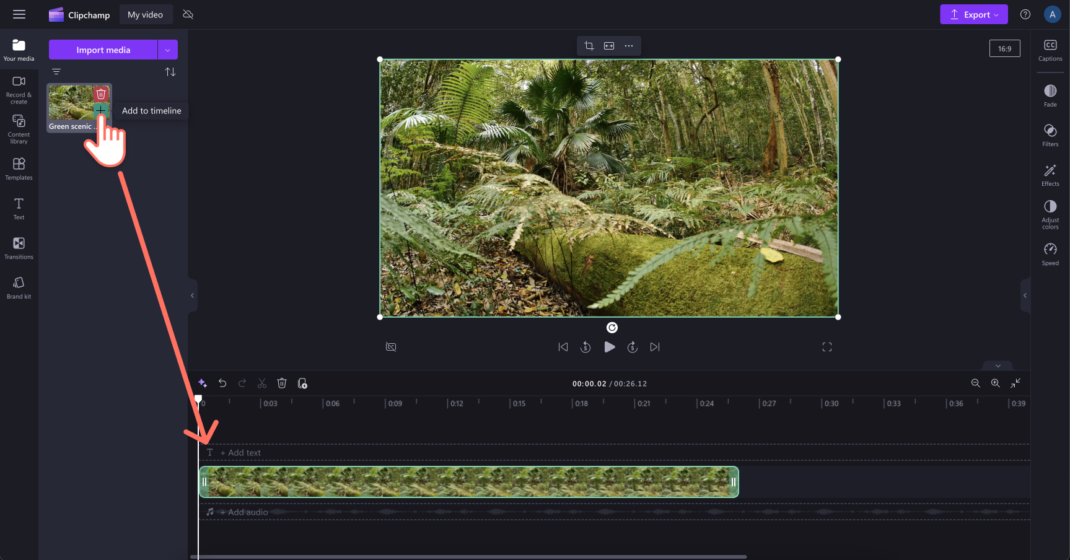Collapse the right properties panel
The width and height of the screenshot is (1070, 560).
(x=1025, y=295)
